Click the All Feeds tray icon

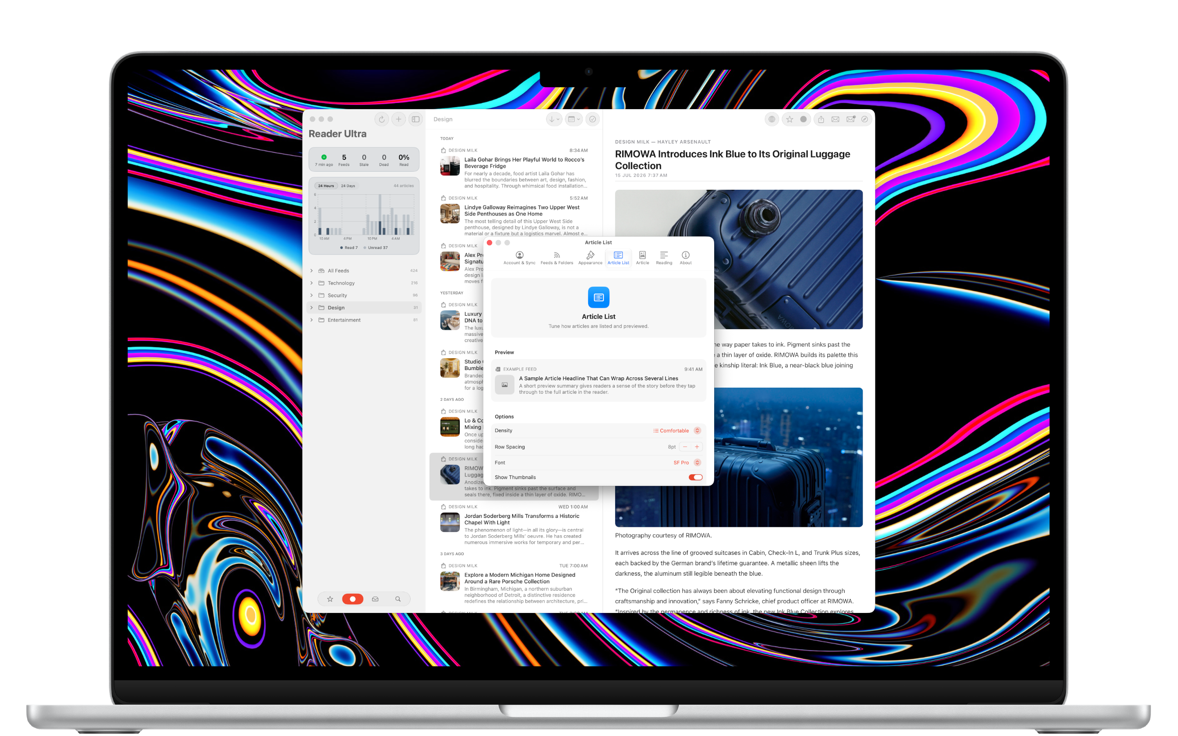(321, 271)
